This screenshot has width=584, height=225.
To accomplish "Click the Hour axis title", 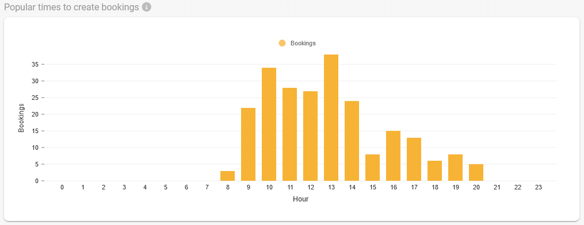I will click(300, 199).
